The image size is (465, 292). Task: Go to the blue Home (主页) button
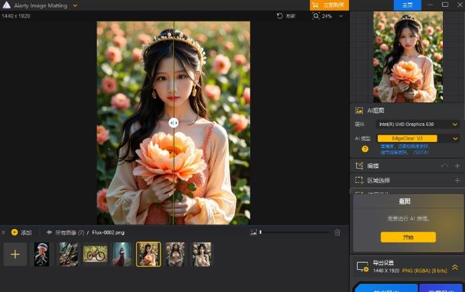point(407,5)
